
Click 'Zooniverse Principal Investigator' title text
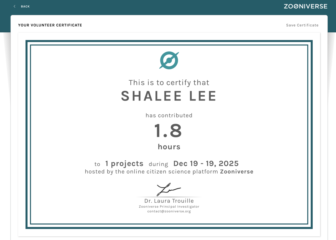tap(169, 207)
